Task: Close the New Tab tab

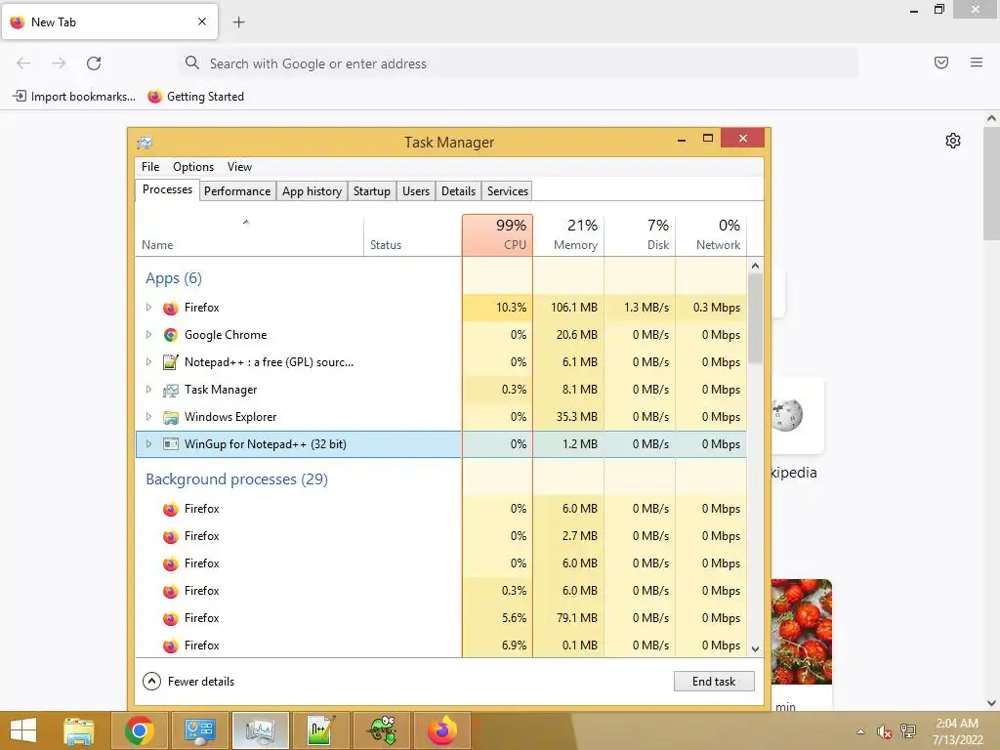Action: (x=202, y=21)
